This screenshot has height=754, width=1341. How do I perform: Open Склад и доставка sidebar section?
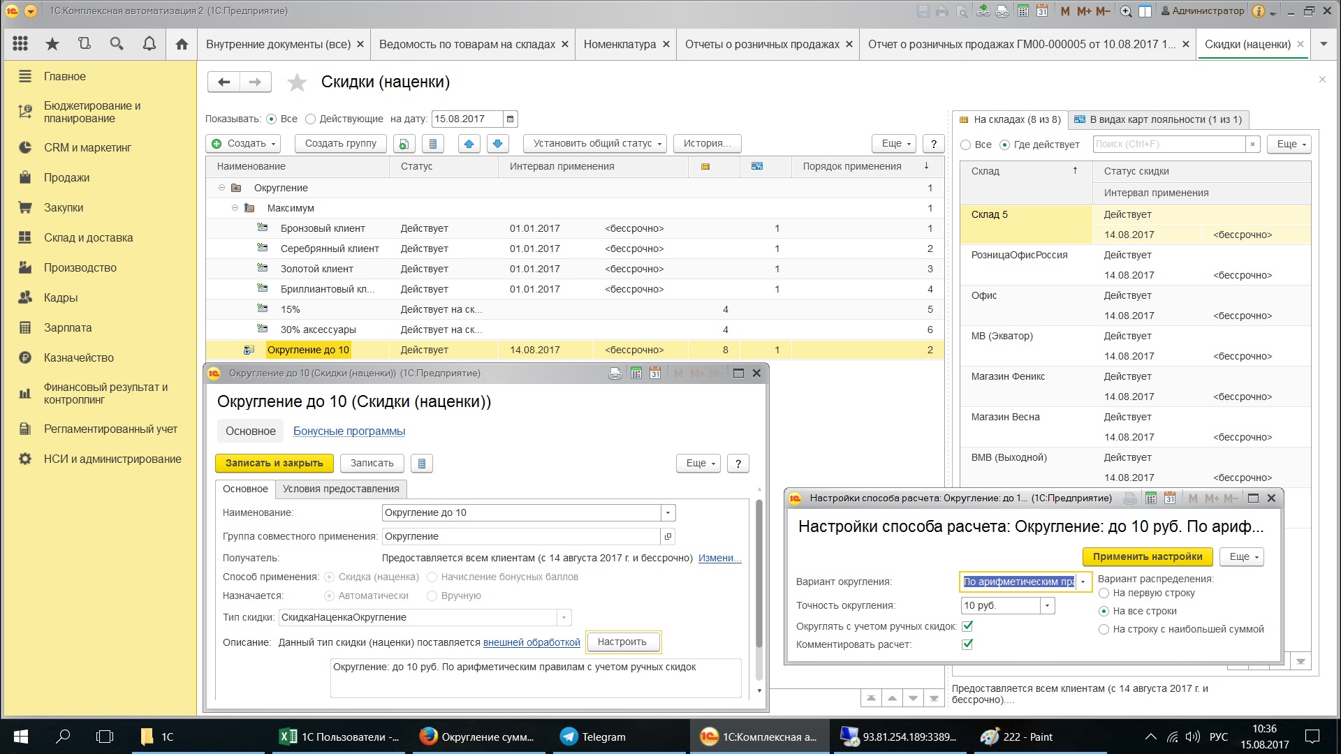tap(88, 237)
